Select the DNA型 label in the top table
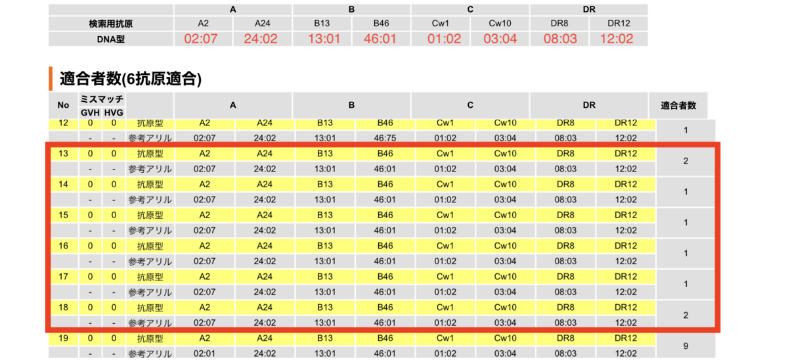The image size is (788, 364). click(111, 39)
